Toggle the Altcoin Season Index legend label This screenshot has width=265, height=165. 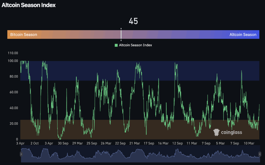(135, 45)
